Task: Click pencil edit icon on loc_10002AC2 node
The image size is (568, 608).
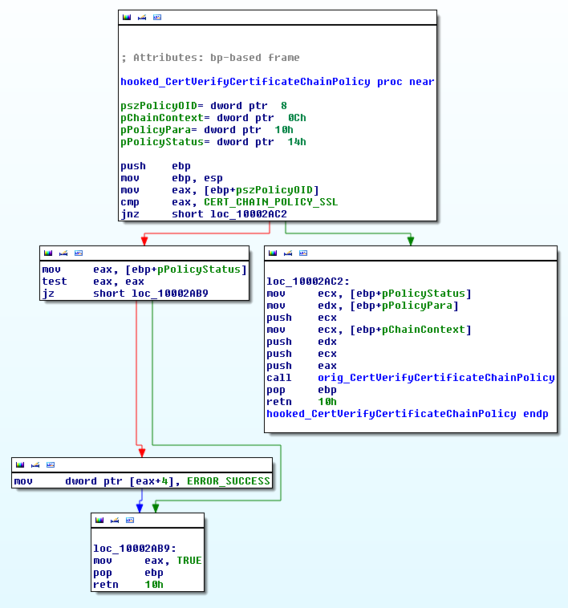Action: coord(288,253)
